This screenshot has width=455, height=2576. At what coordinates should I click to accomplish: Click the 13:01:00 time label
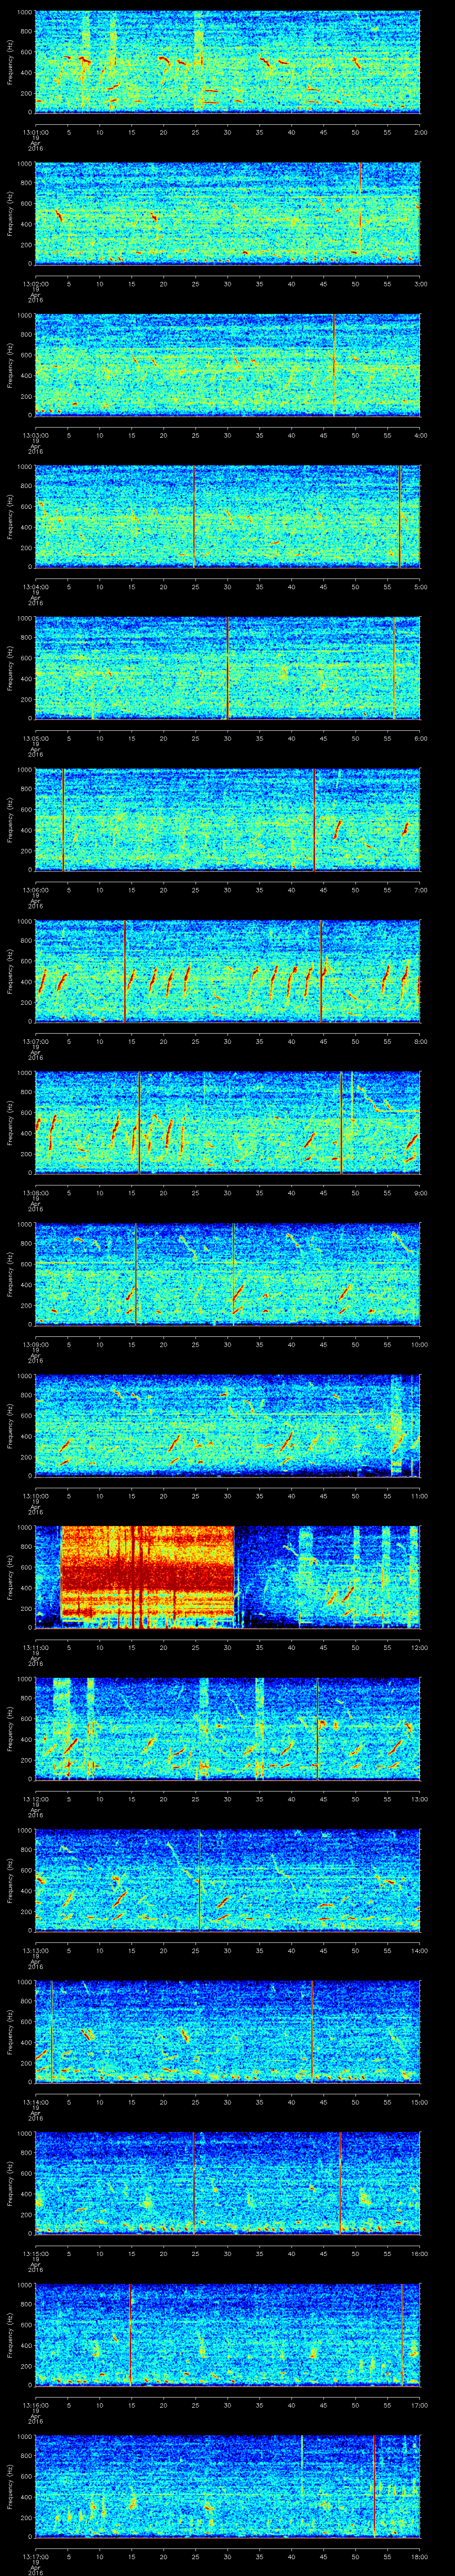pos(36,131)
